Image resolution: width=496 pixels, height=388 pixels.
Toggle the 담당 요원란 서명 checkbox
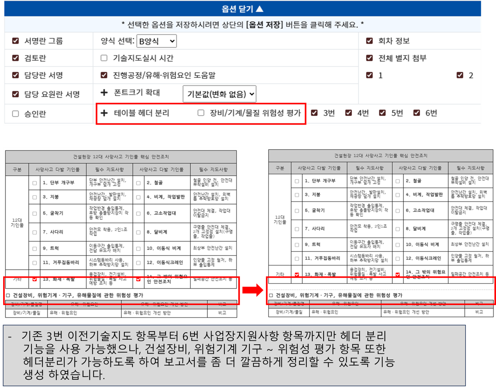click(15, 94)
